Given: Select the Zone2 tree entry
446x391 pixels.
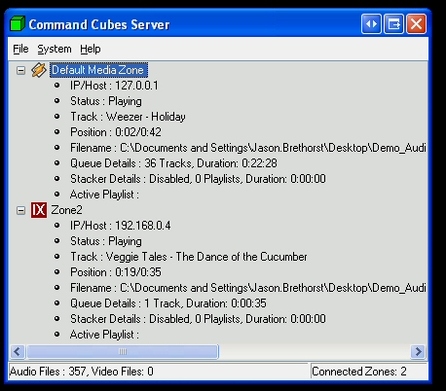Looking at the screenshot, I should (x=66, y=210).
